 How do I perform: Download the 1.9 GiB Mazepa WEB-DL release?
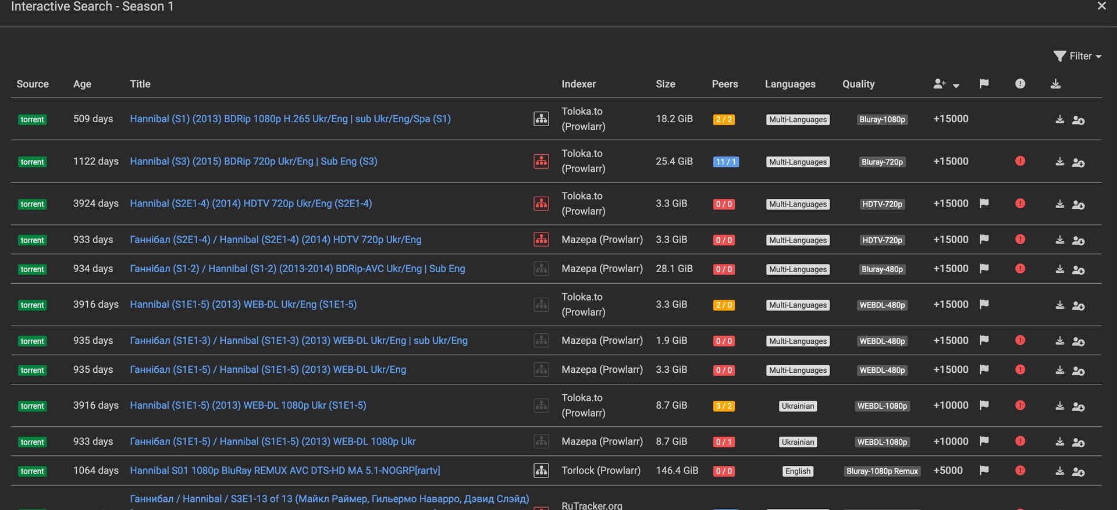[1059, 341]
